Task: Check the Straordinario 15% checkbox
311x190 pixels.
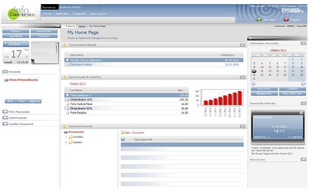Action: point(67,100)
